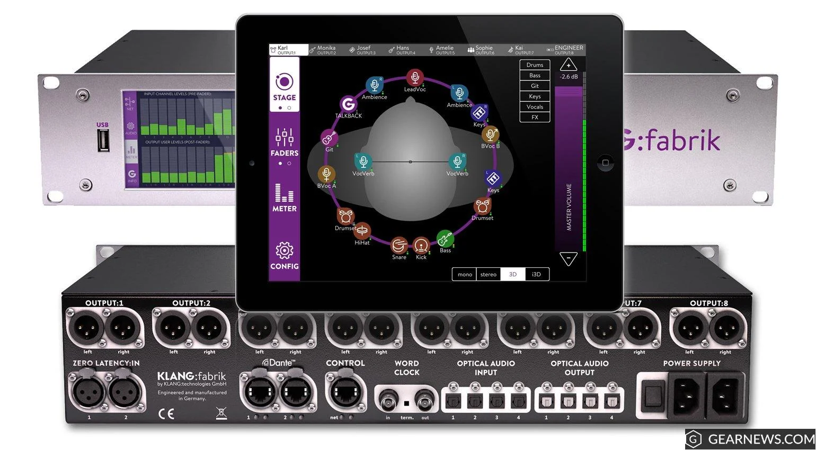Tap AUDIO on the rack unit display
Image resolution: width=816 pixels, height=450 pixels.
pos(131,129)
